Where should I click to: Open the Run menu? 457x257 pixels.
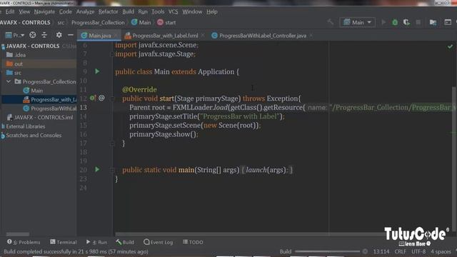[x=143, y=11]
